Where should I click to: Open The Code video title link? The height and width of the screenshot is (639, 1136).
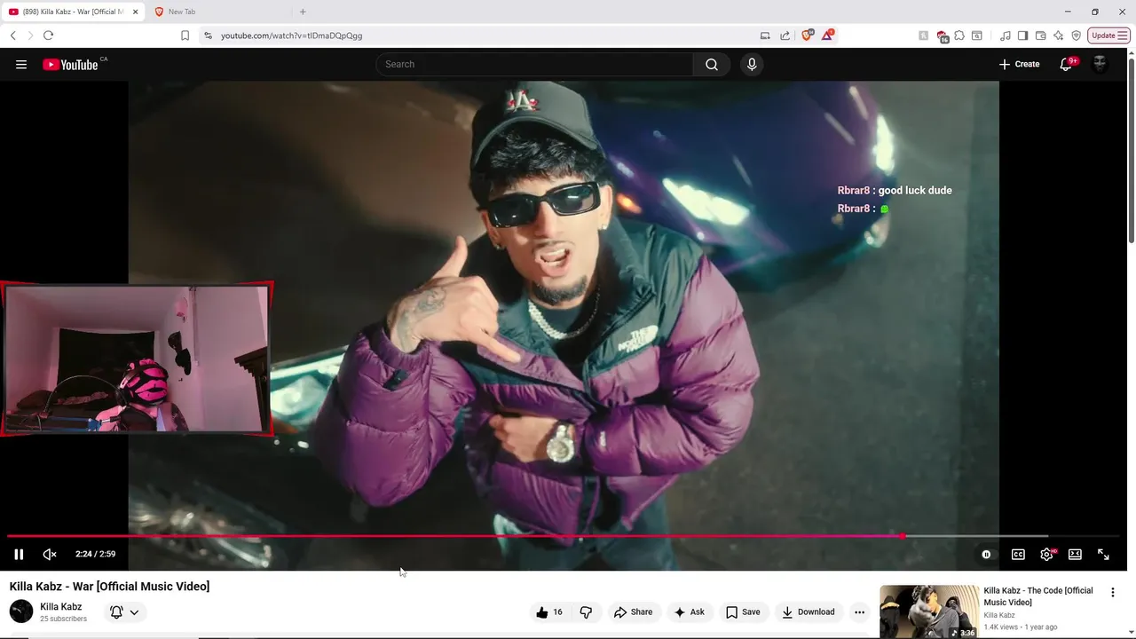pyautogui.click(x=1038, y=596)
